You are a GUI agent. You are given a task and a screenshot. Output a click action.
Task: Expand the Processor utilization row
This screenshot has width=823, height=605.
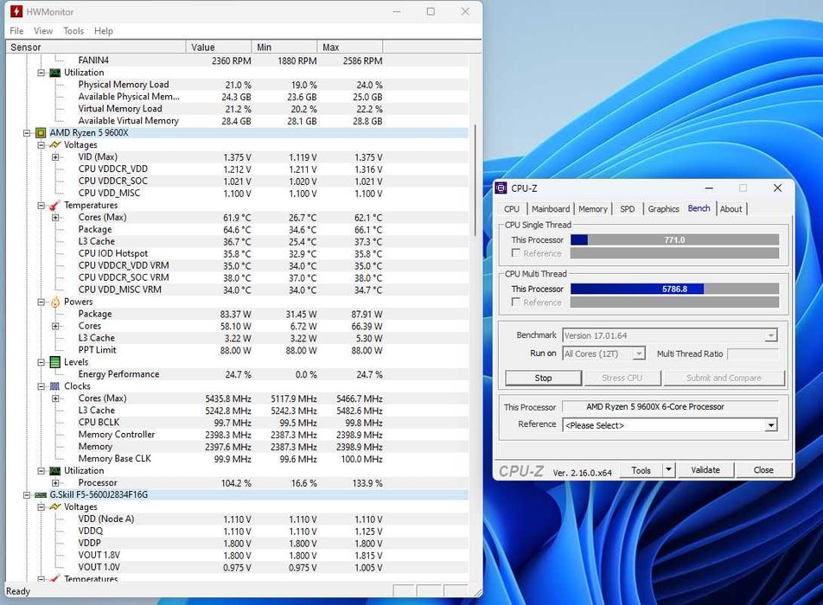(55, 483)
